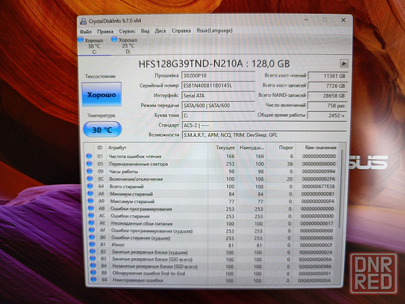Open the Файл menu

click(x=85, y=31)
